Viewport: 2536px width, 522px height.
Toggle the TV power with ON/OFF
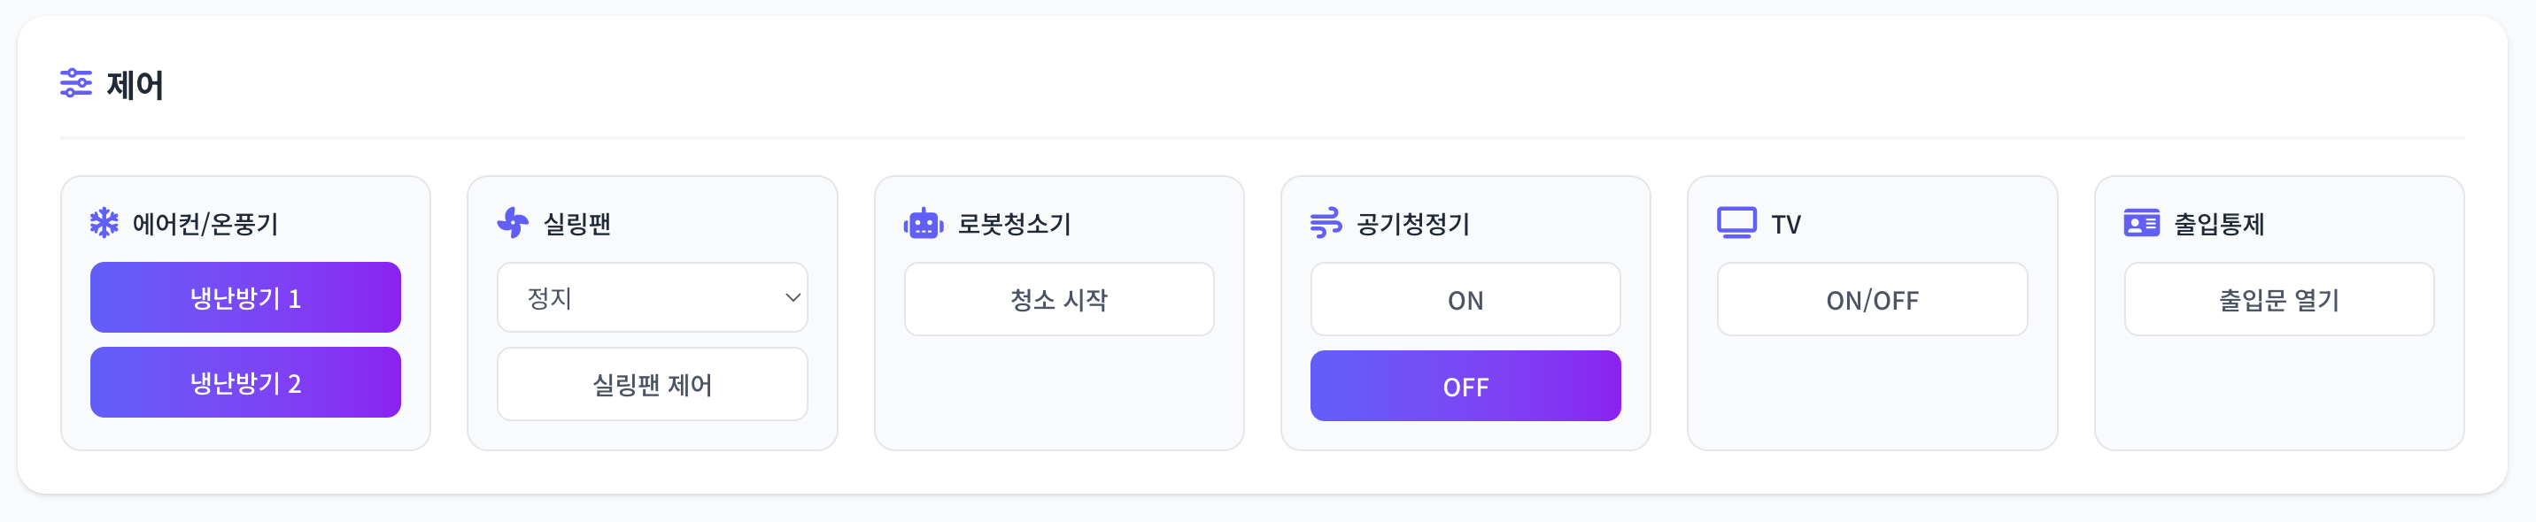(1872, 300)
